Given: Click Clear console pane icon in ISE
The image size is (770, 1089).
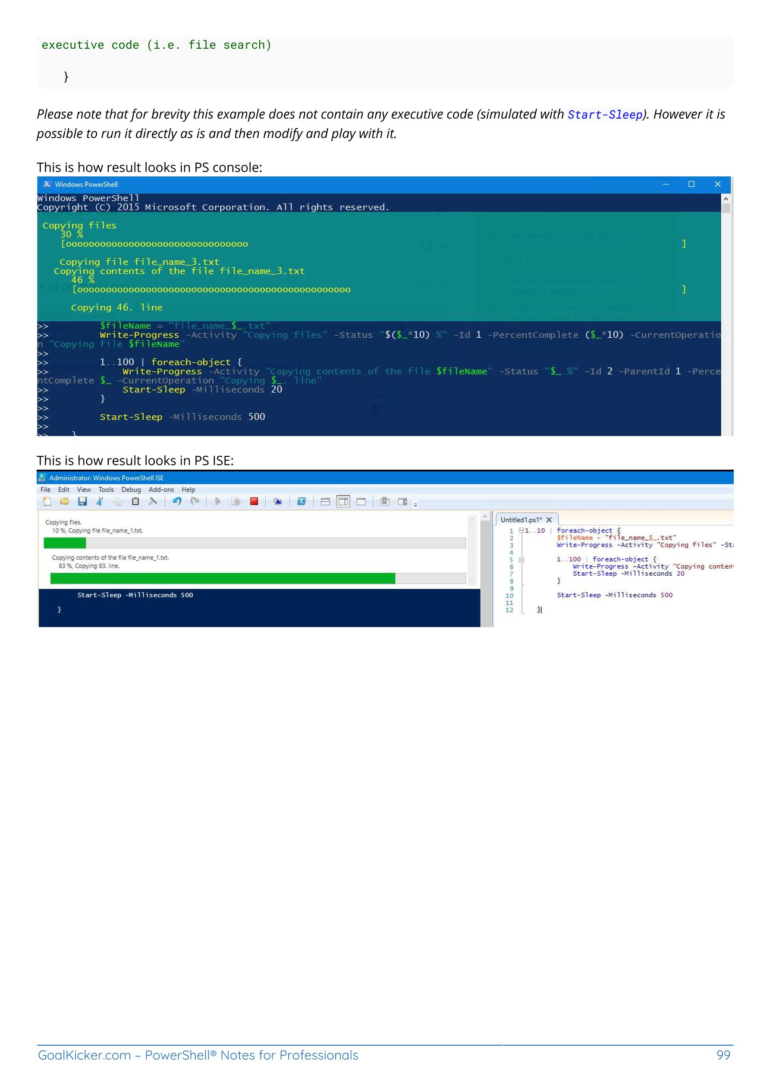Looking at the screenshot, I should click(x=153, y=501).
